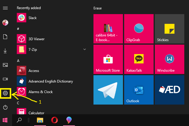Open the calibre 64bit E-book tile
This screenshot has height=126, width=189.
[x=108, y=29]
